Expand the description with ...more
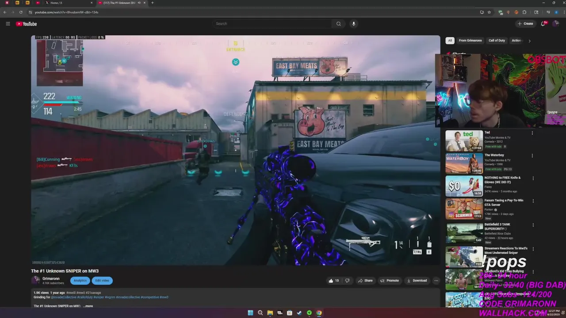Viewport: 566px width, 318px height. 88,306
